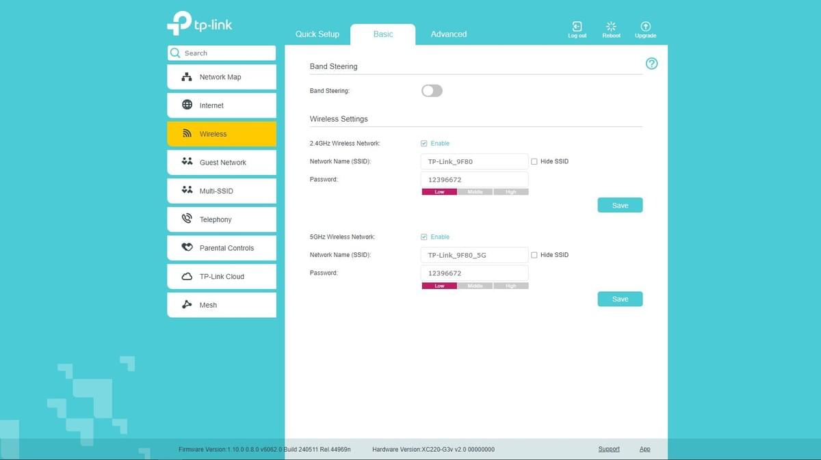821x460 pixels.
Task: Click the Internet globe icon
Action: (x=187, y=105)
